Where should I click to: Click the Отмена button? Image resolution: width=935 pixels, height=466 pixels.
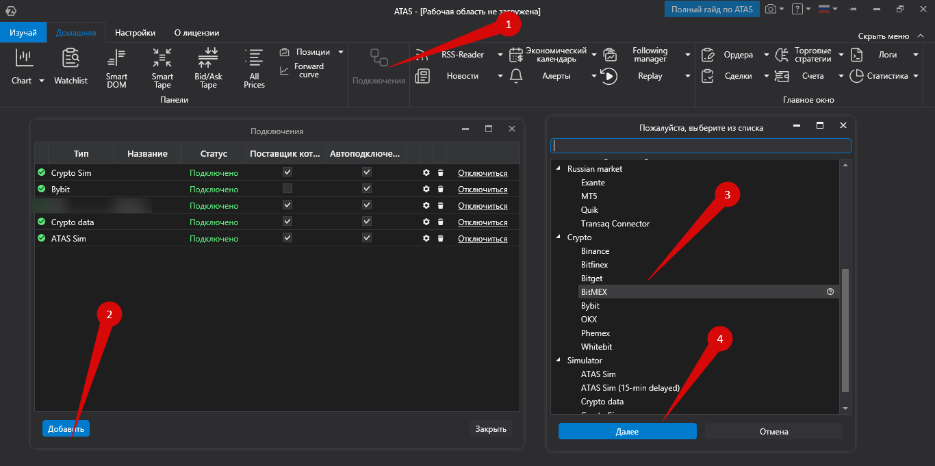pos(773,431)
